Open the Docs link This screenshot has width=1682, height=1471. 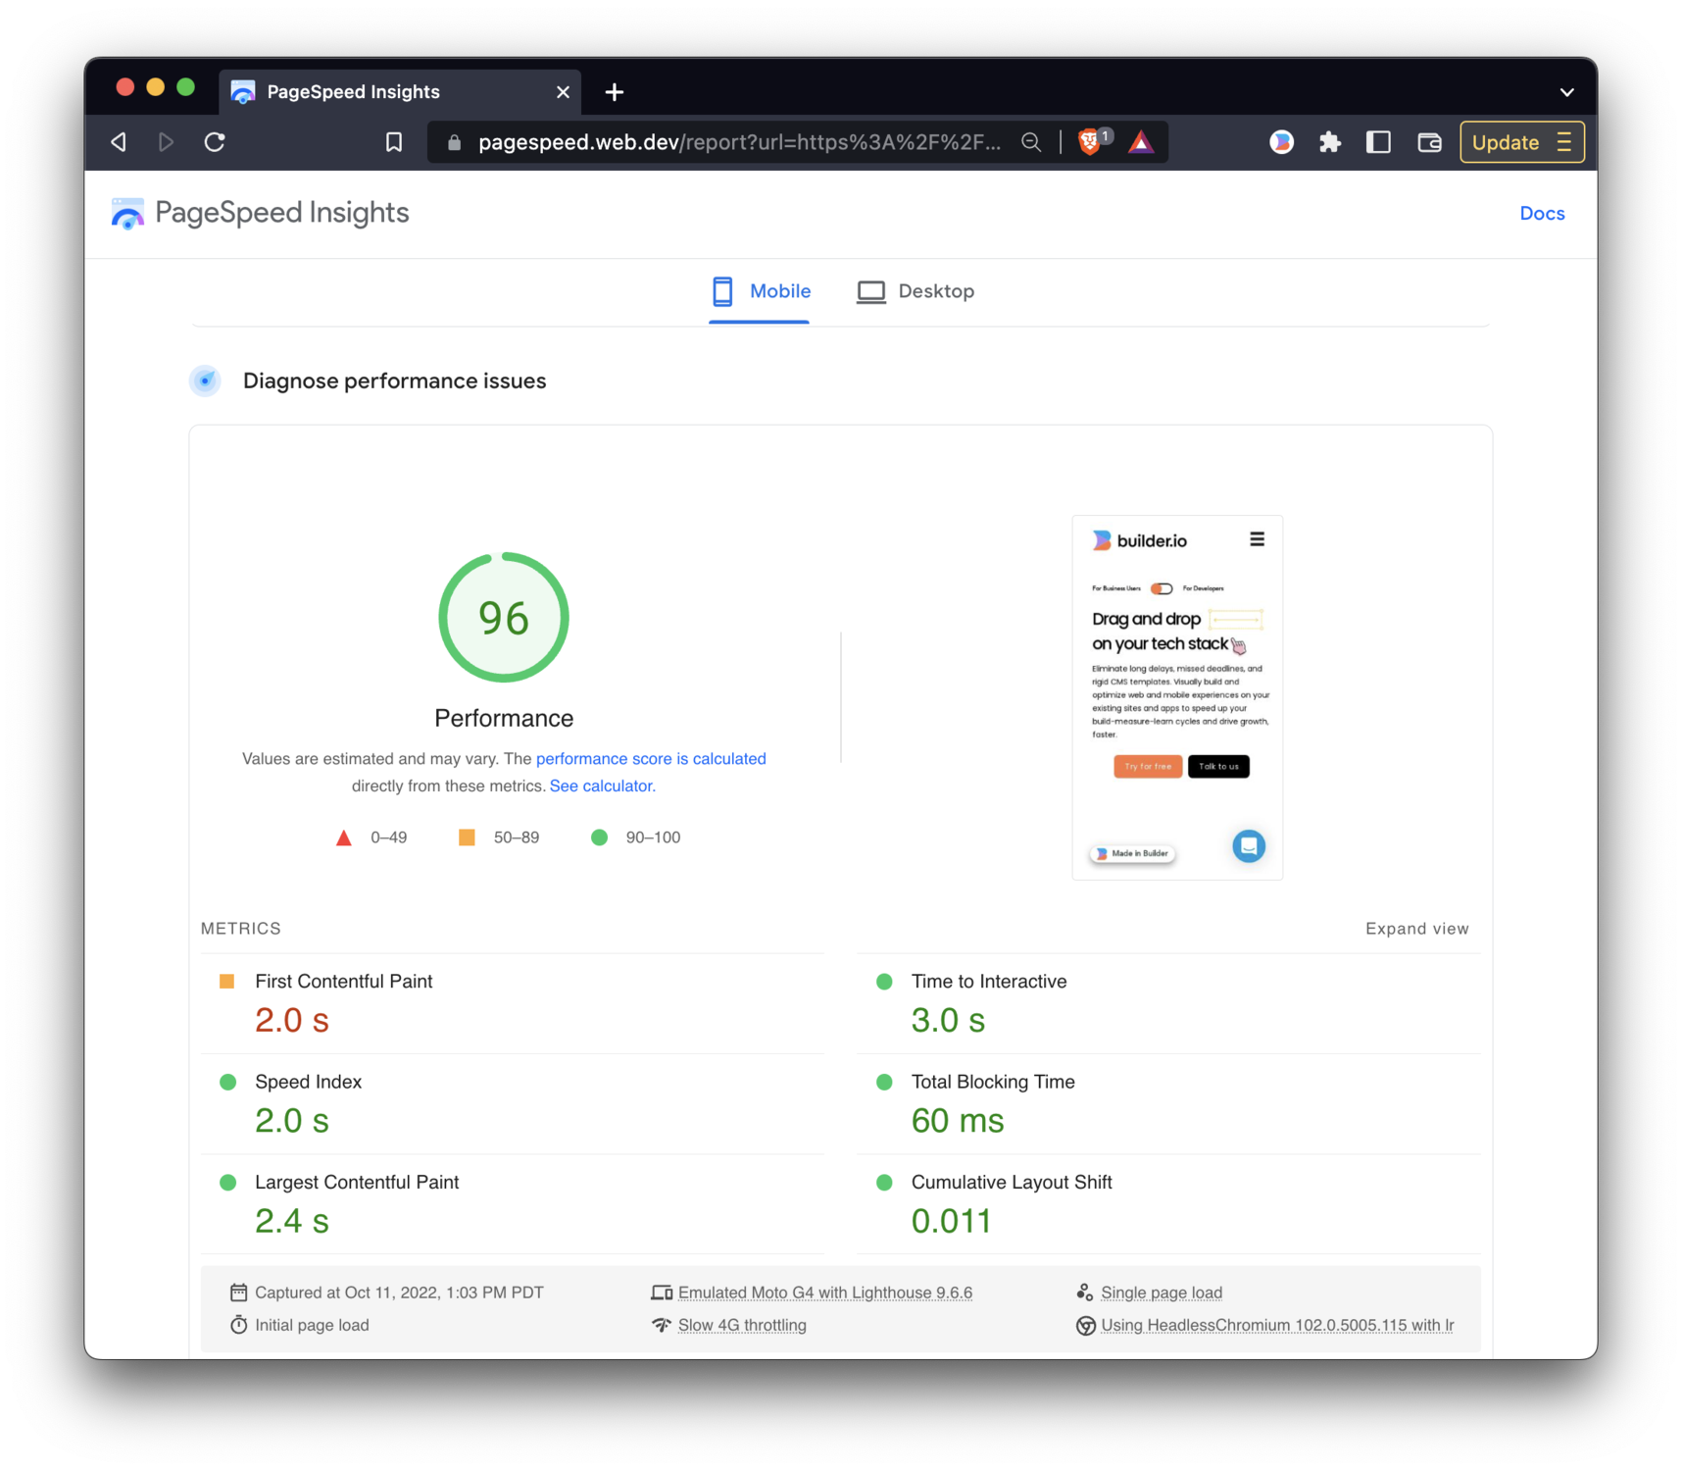click(1541, 213)
